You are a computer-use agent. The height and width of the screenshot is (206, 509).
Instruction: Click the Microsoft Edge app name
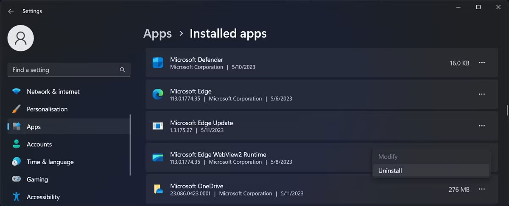[190, 91]
